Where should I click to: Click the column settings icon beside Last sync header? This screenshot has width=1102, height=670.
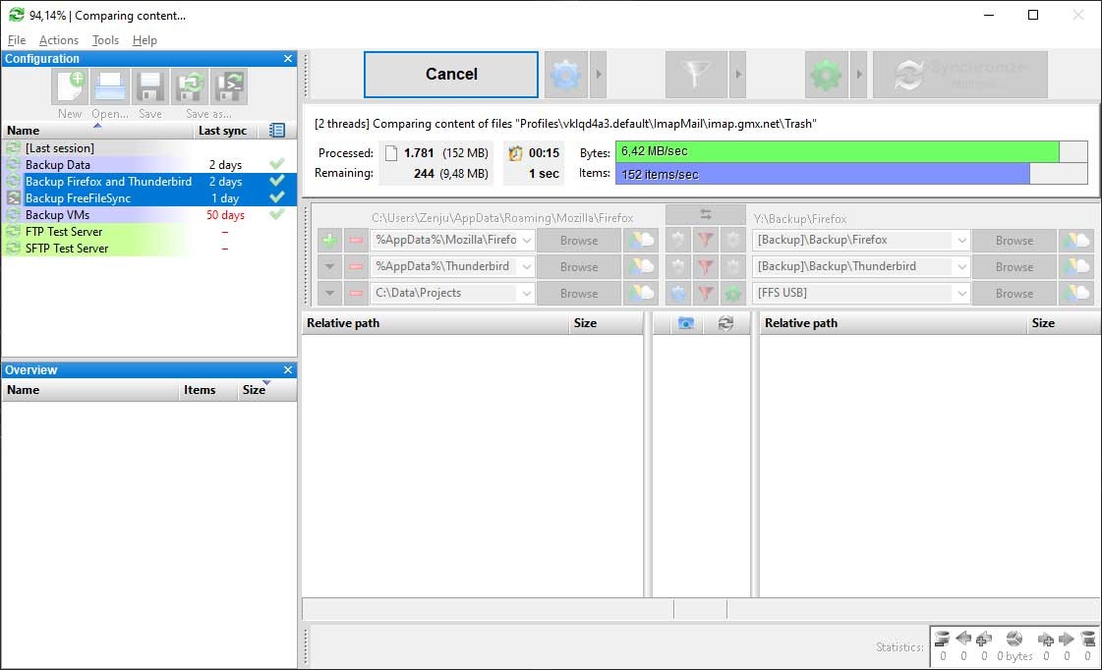276,130
